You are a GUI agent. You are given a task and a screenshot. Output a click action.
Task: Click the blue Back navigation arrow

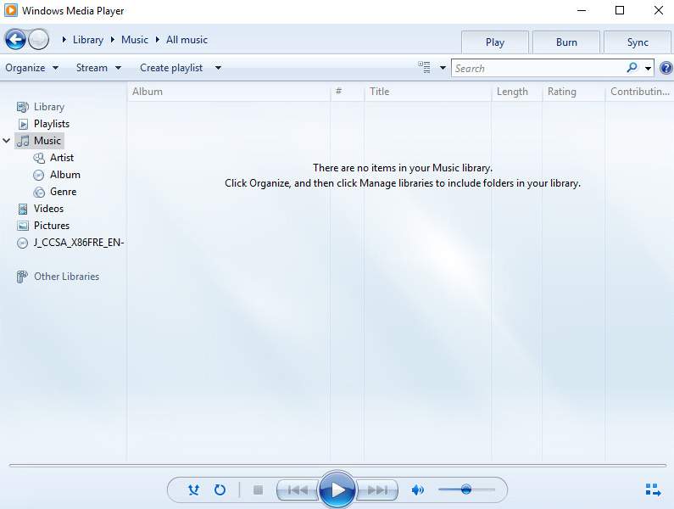tap(15, 40)
